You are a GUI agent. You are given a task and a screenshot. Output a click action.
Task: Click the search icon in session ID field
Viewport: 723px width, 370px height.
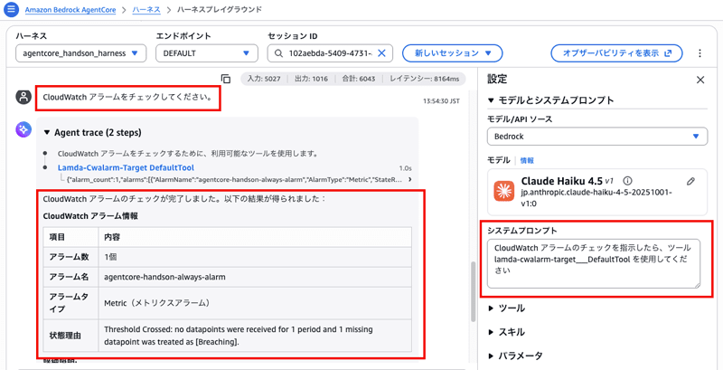[278, 53]
